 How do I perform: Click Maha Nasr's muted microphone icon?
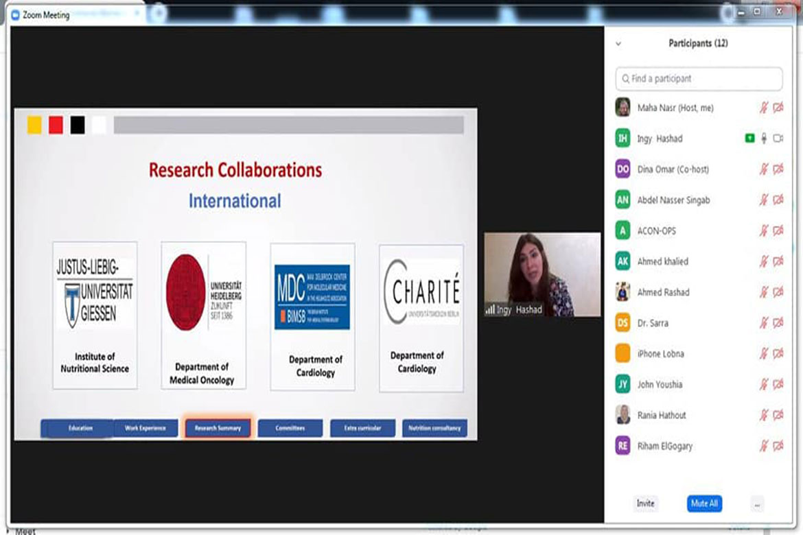[764, 108]
